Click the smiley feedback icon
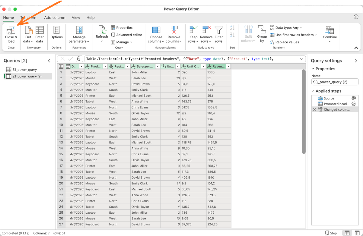This screenshot has height=236, width=363. pos(356,17)
